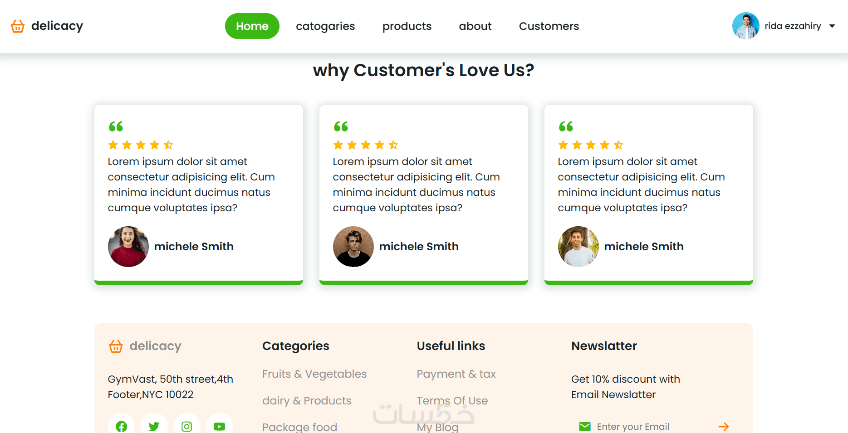Open dairy & Products footer link
The width and height of the screenshot is (848, 433).
tap(307, 401)
